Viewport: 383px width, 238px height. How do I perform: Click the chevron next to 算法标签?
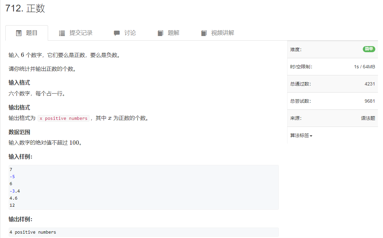point(311,136)
